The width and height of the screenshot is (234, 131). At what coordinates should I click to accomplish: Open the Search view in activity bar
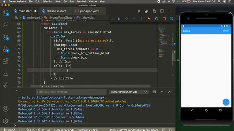tap(6, 24)
